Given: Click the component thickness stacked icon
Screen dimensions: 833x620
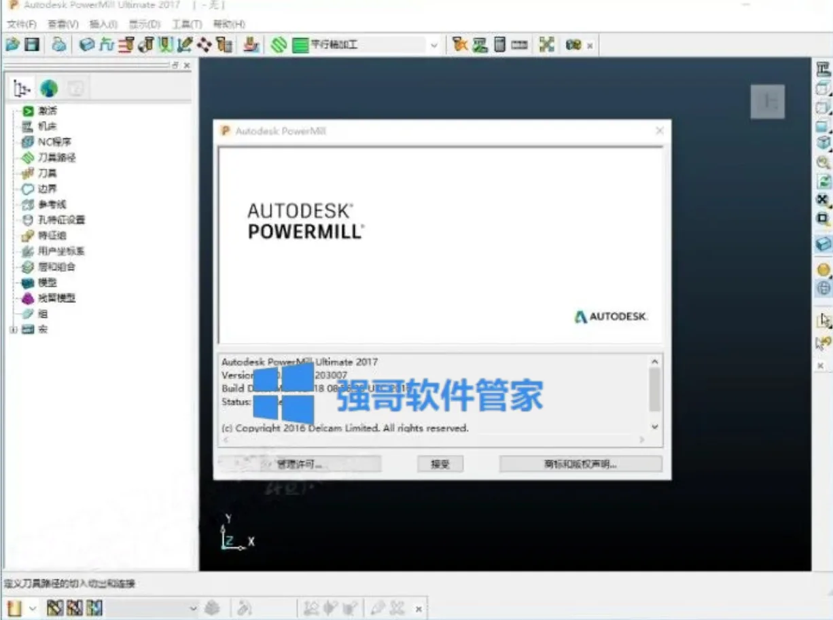Looking at the screenshot, I should (x=251, y=45).
